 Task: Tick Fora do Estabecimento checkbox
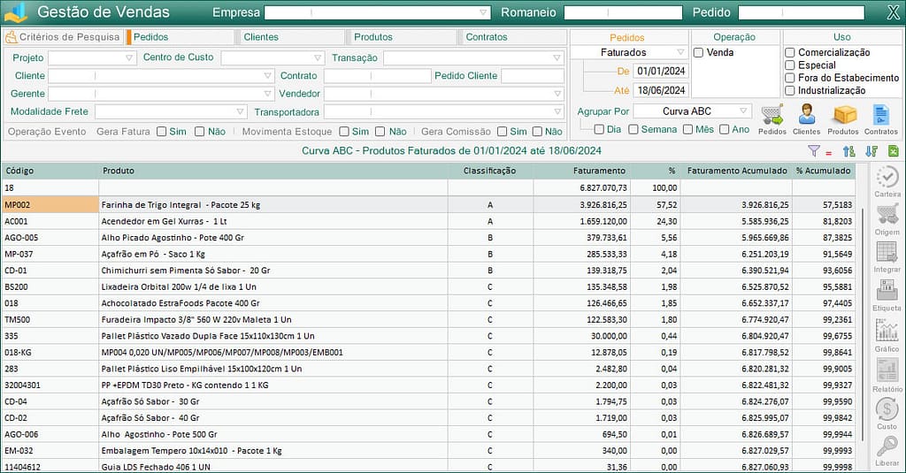(790, 78)
